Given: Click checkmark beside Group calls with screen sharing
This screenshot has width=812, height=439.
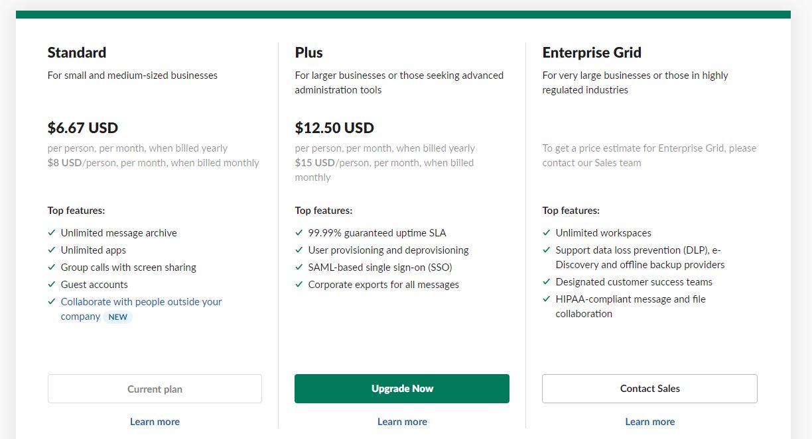Looking at the screenshot, I should pyautogui.click(x=52, y=267).
